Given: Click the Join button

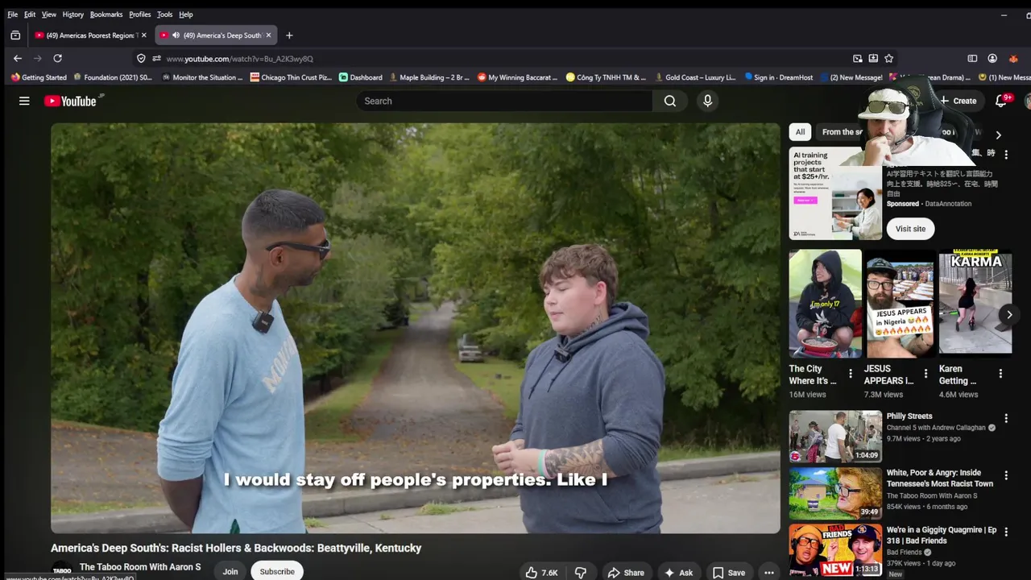Looking at the screenshot, I should 230,572.
